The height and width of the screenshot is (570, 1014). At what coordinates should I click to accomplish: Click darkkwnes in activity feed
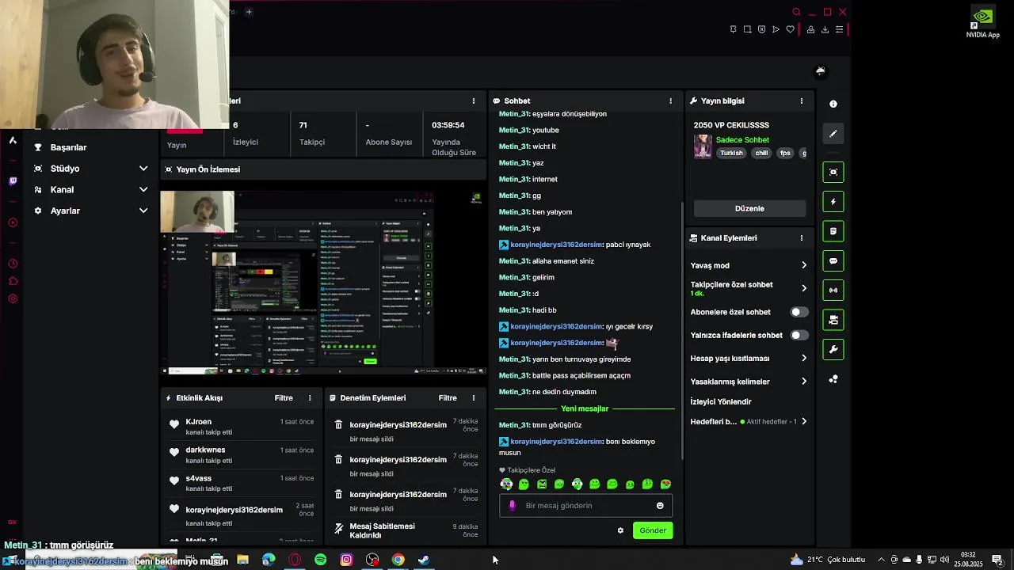point(205,450)
